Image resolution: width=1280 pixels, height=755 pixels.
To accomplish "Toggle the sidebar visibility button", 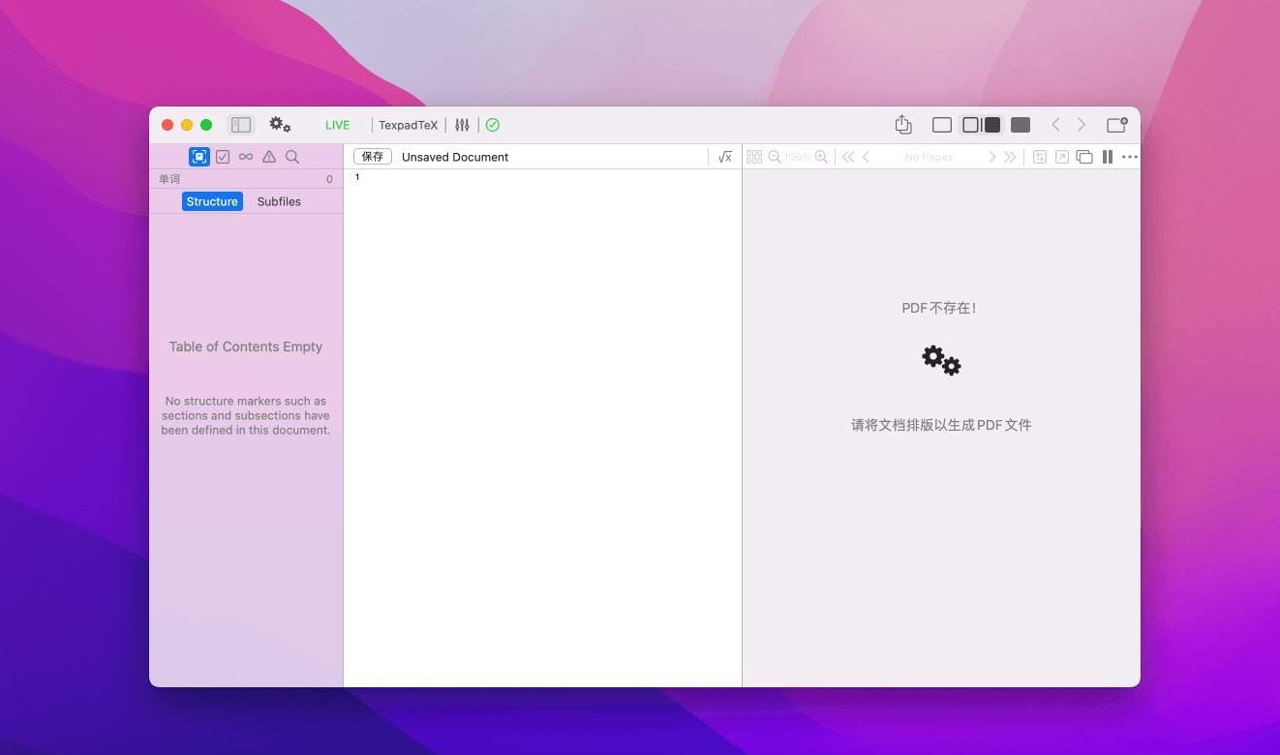I will [x=240, y=125].
